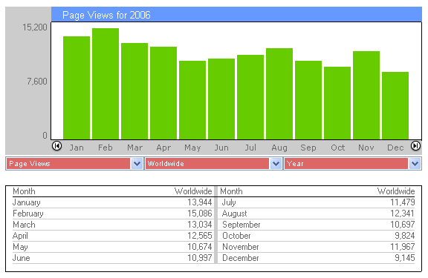Open the Worldwide region dropdown

tap(213, 164)
